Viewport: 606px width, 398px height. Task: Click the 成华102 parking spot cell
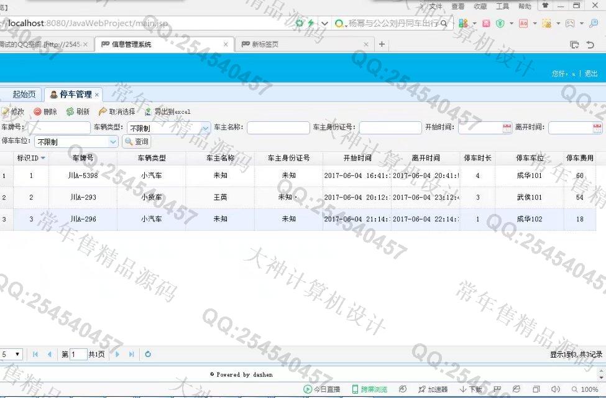coord(530,219)
